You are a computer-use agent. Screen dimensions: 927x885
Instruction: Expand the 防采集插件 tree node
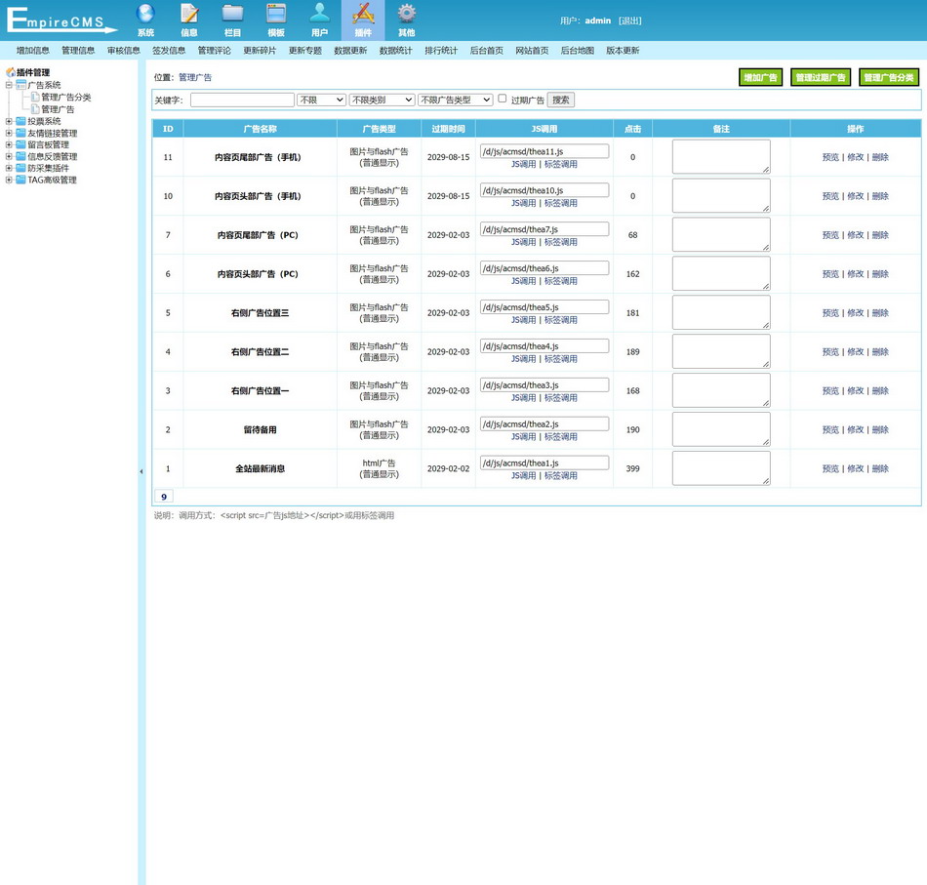coord(9,168)
